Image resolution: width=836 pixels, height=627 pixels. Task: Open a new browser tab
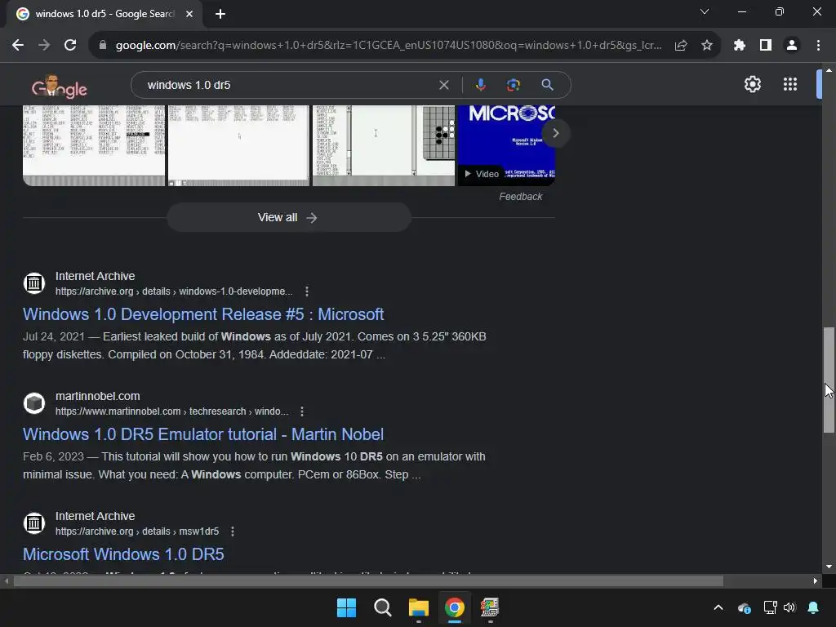click(x=220, y=14)
